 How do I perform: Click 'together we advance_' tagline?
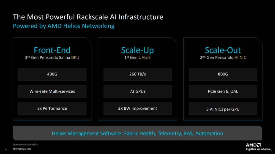coord(259,149)
